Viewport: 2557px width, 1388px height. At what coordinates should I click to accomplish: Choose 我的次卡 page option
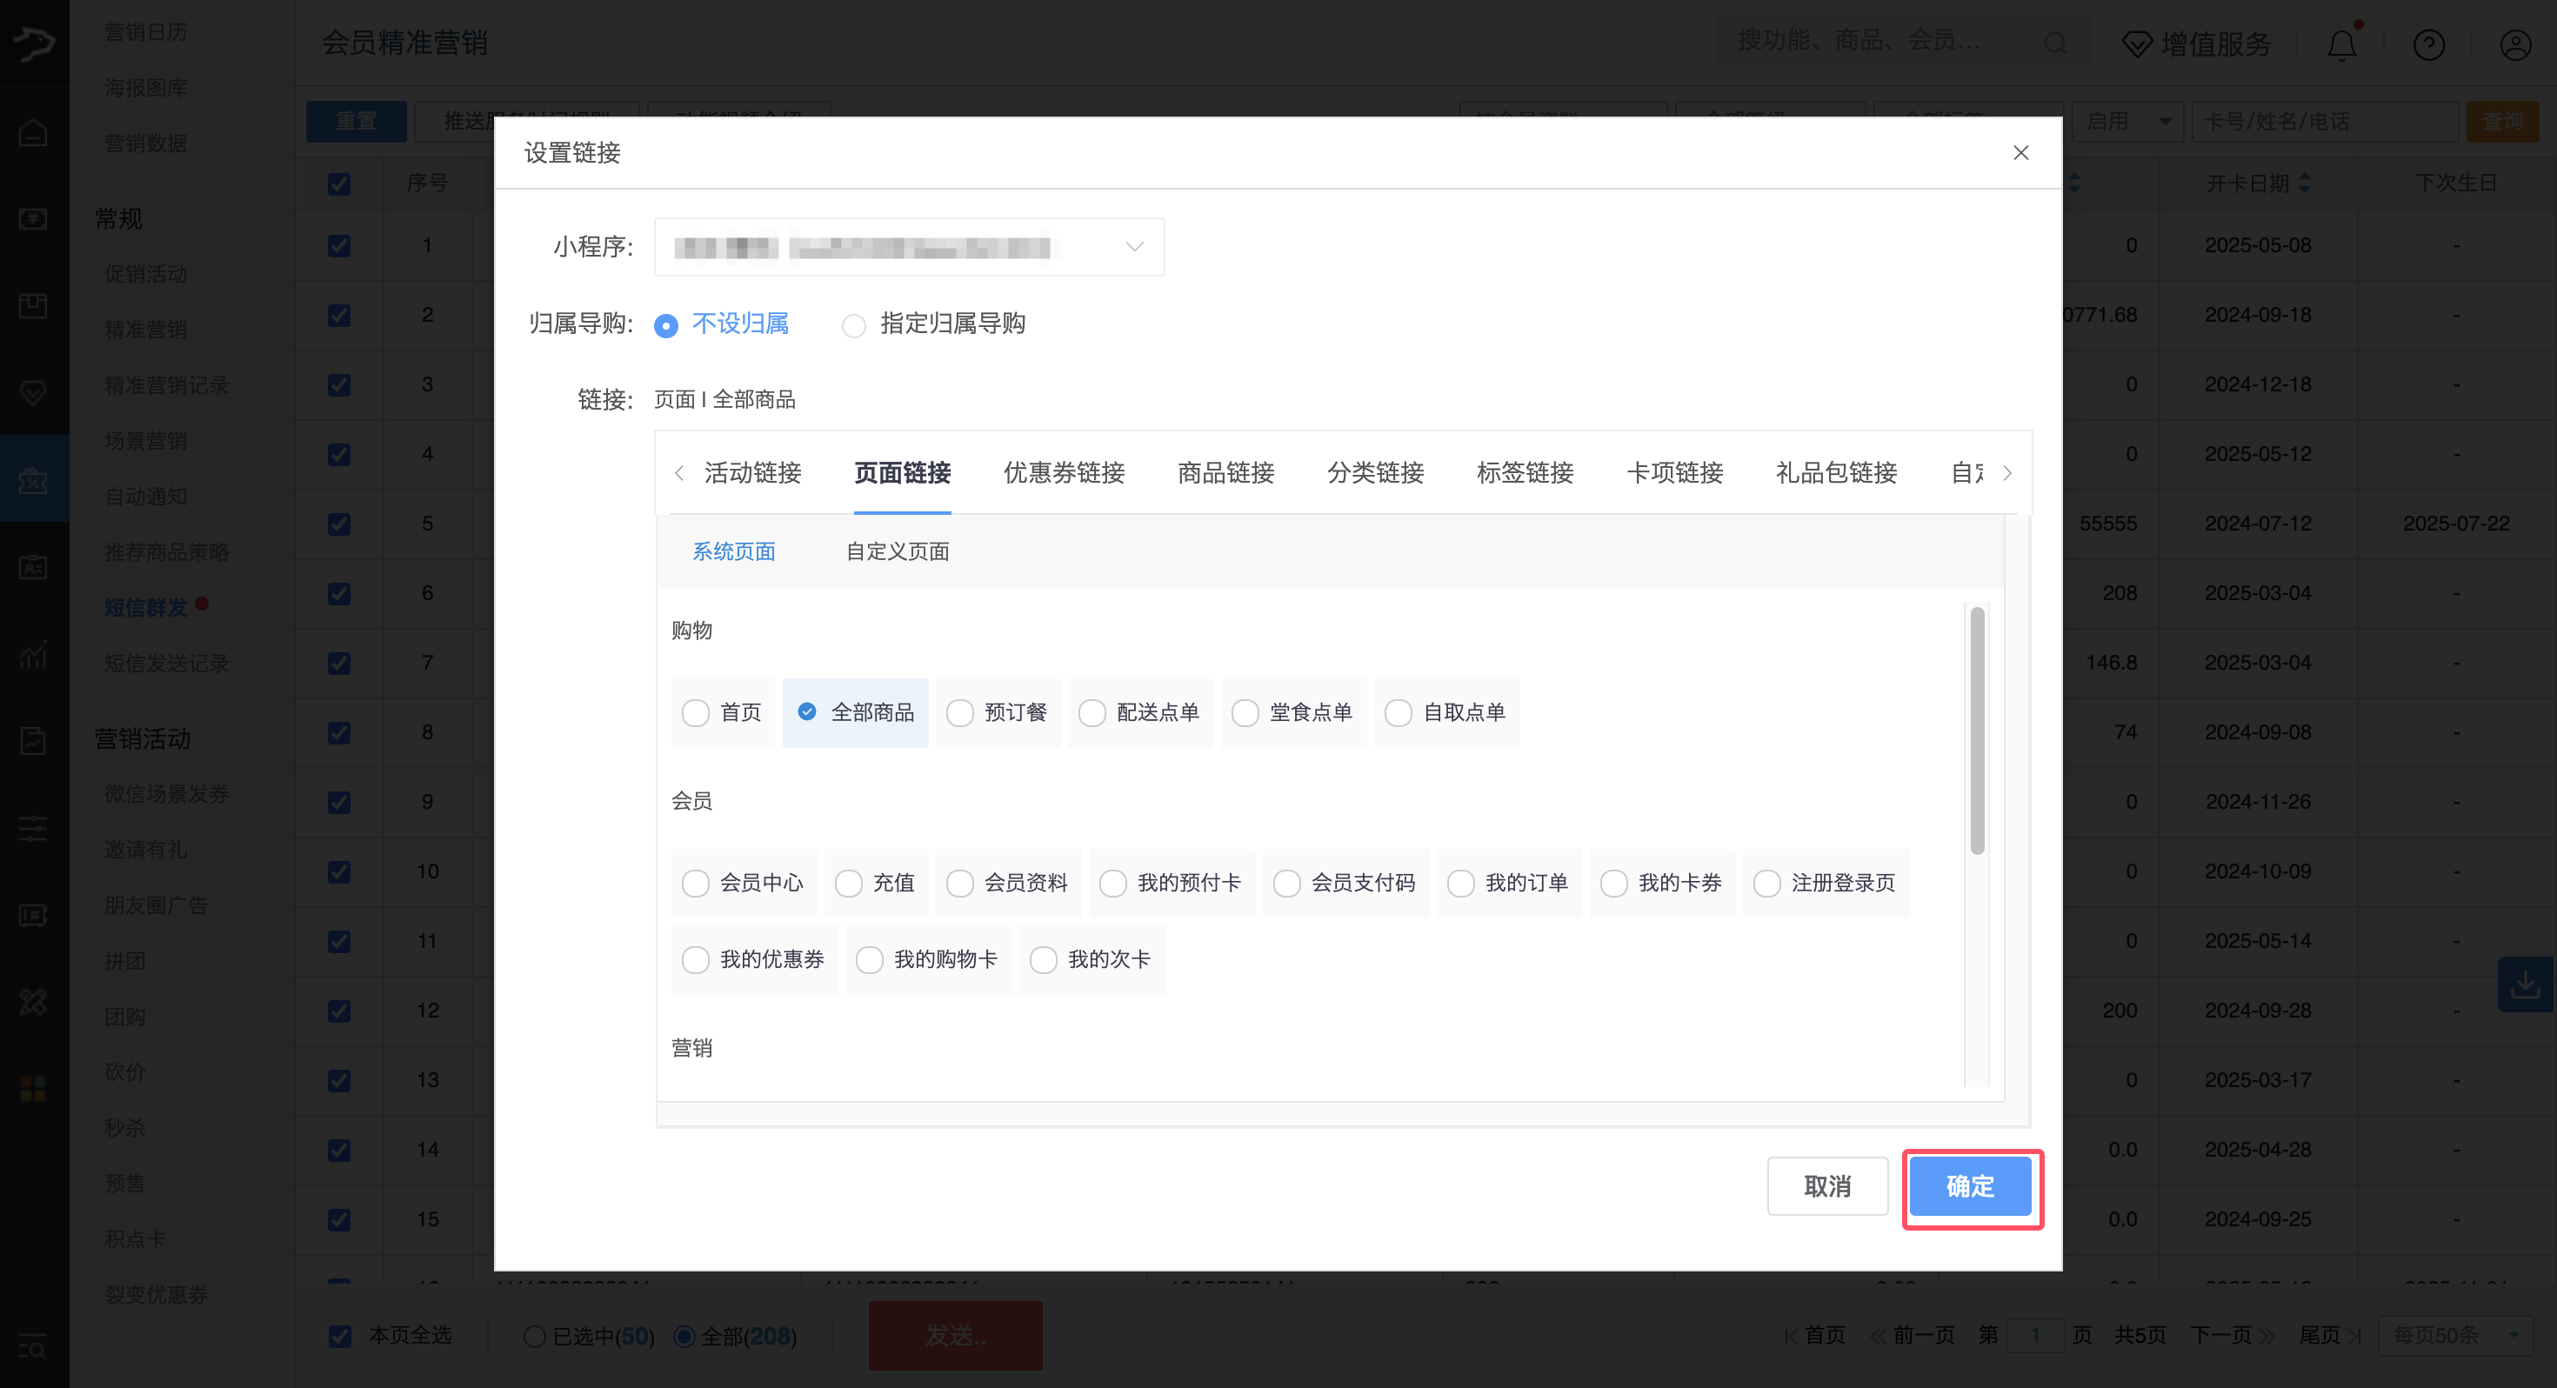(1092, 960)
